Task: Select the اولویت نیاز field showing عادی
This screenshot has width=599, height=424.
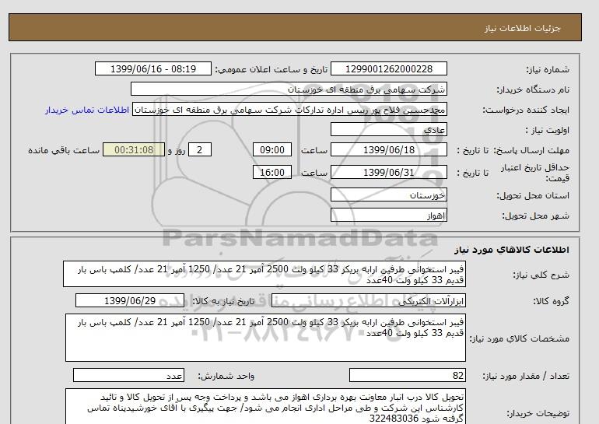Action: click(x=390, y=130)
